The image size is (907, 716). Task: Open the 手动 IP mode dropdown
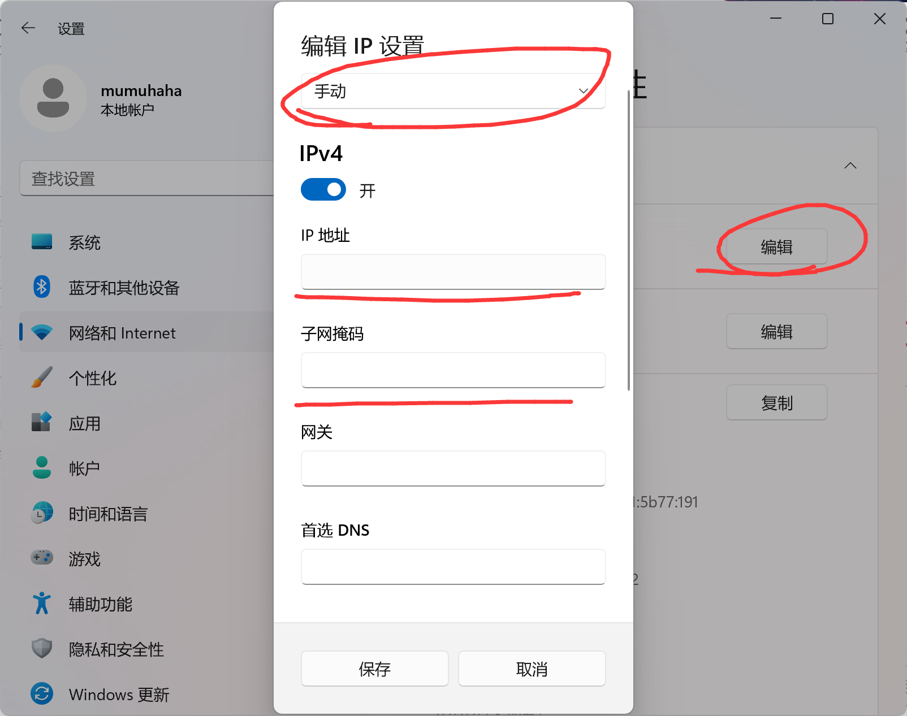click(x=453, y=91)
